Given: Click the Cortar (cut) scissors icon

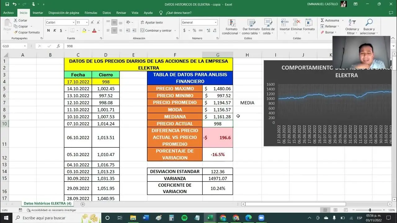Looking at the screenshot, I should click(16, 20).
